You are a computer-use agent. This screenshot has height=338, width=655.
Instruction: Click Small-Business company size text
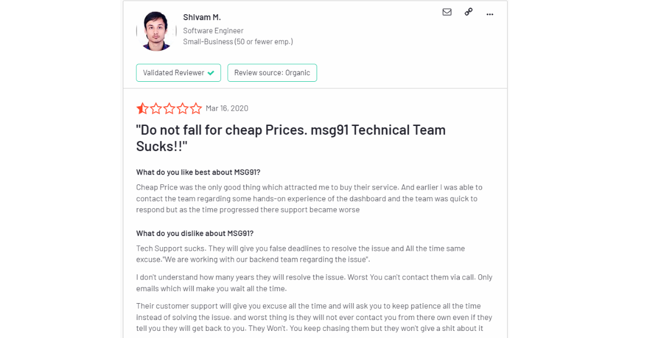pos(238,41)
